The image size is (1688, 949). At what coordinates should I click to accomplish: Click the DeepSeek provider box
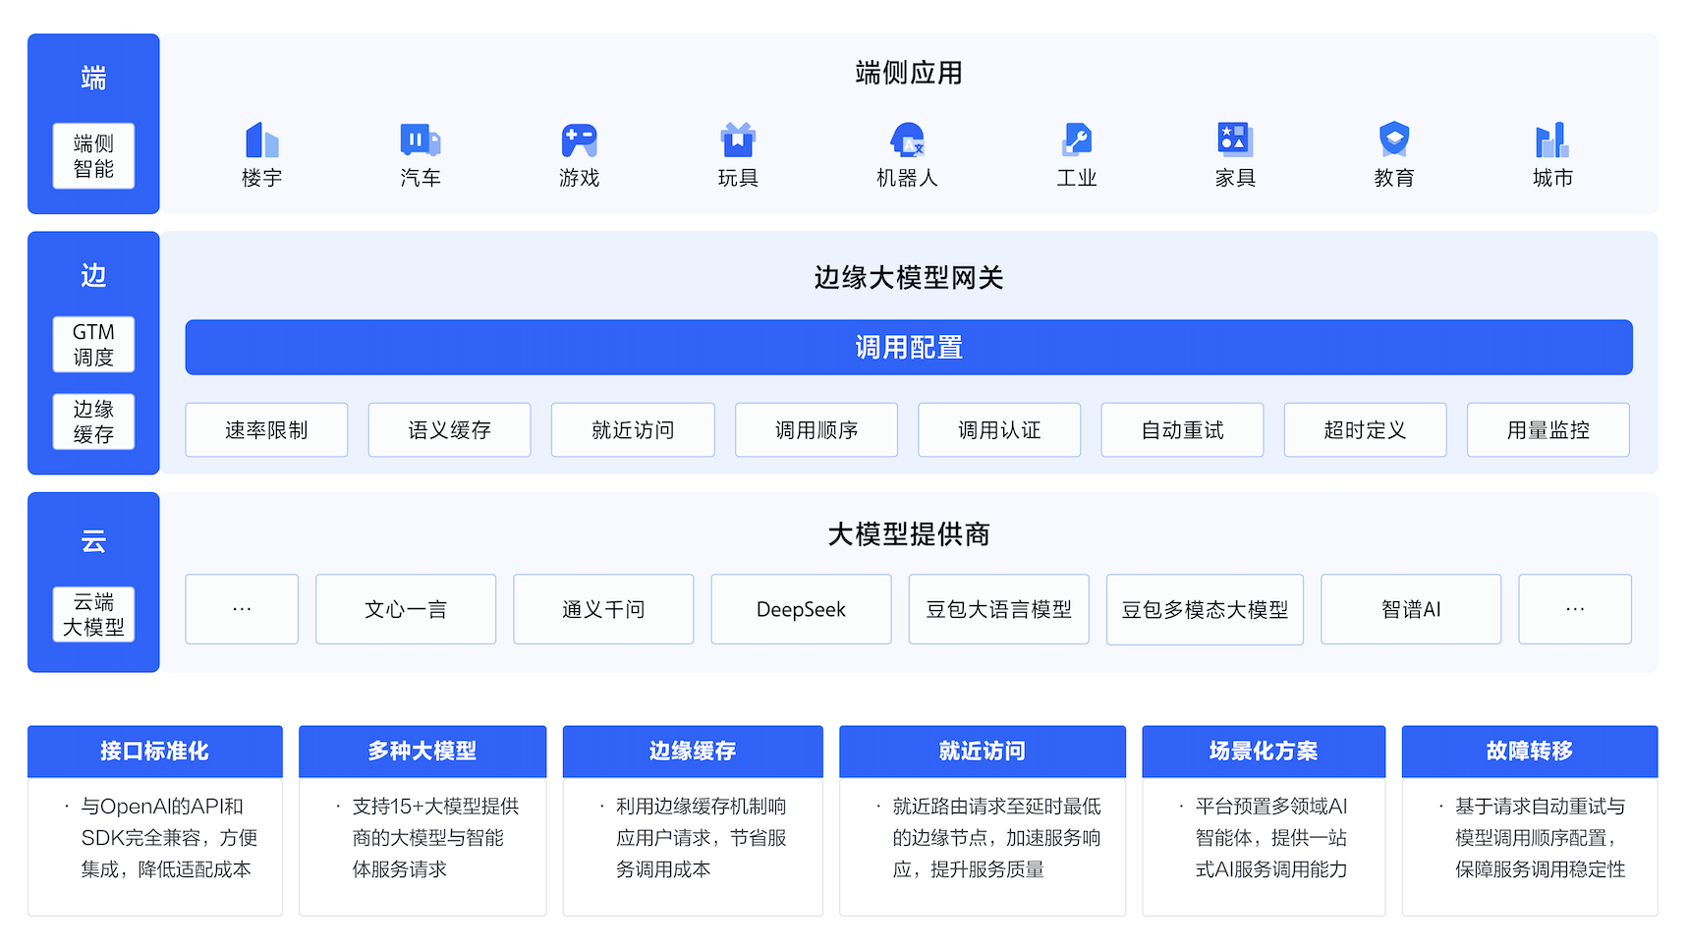coord(801,609)
